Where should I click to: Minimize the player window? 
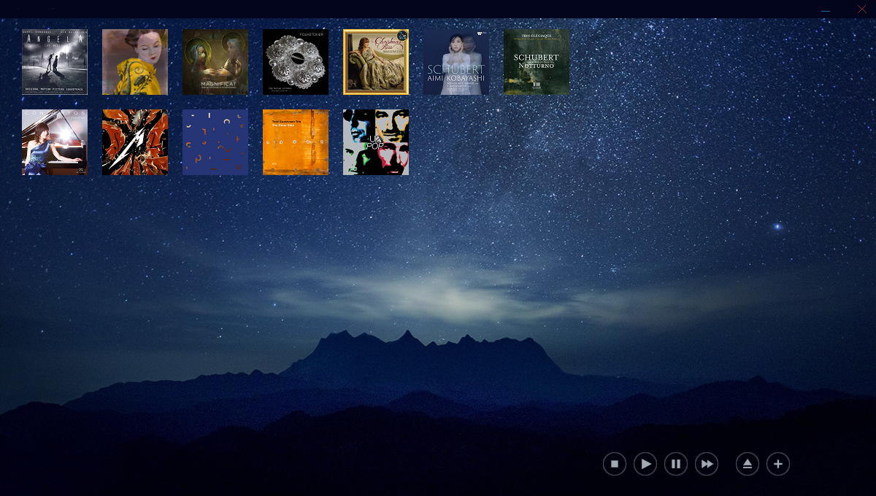pos(826,10)
